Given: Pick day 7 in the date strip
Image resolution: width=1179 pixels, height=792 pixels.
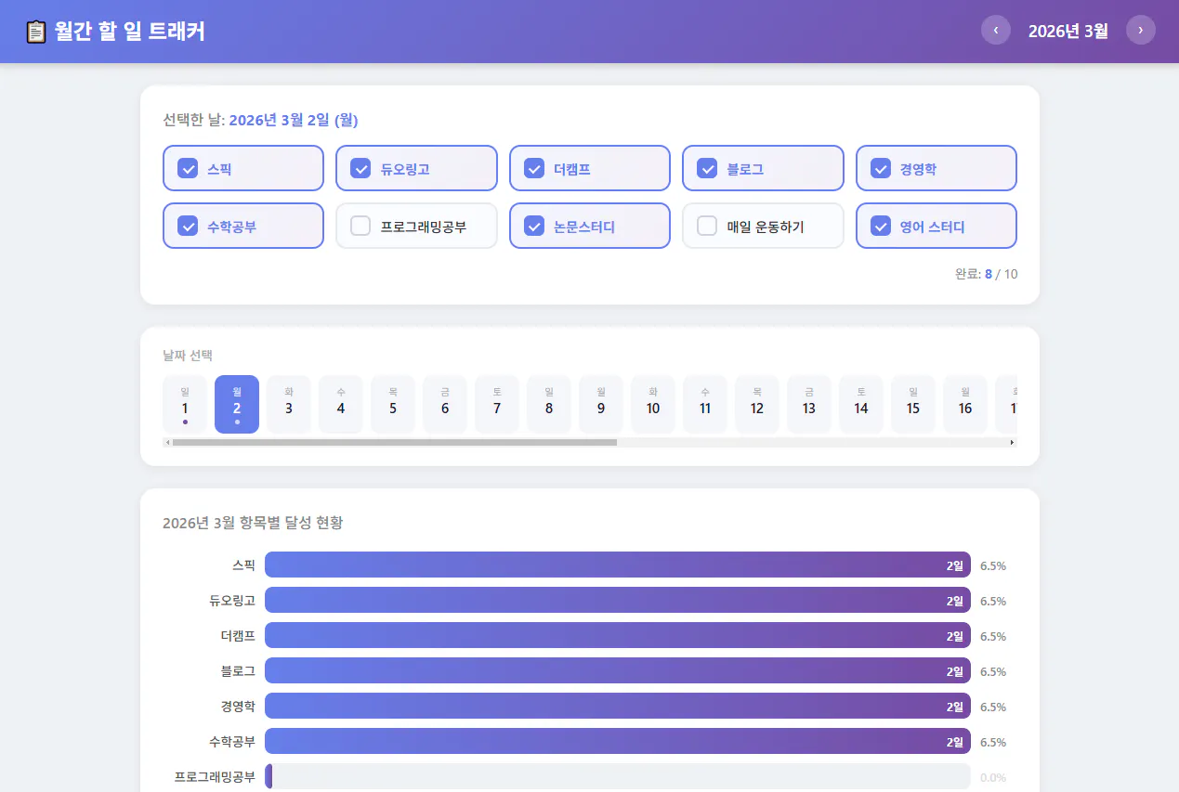Looking at the screenshot, I should pyautogui.click(x=497, y=405).
